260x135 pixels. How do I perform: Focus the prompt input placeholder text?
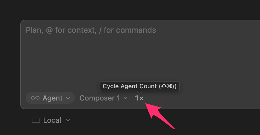91,30
